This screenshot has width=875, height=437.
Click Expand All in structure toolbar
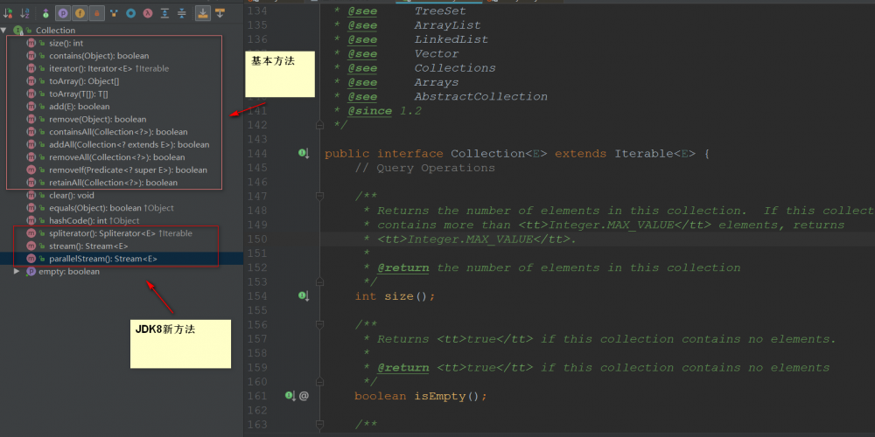[x=164, y=13]
